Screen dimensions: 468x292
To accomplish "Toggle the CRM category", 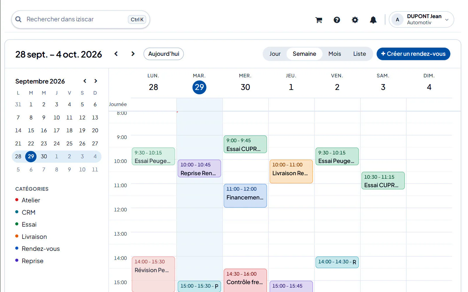I will point(25,212).
